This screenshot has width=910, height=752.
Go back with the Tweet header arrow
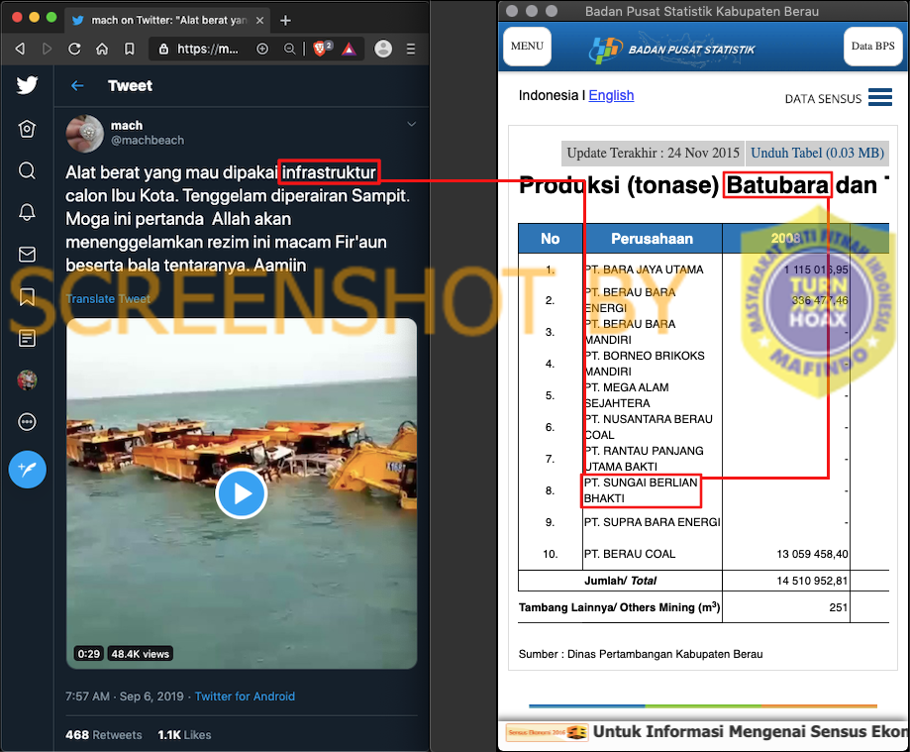[x=77, y=86]
